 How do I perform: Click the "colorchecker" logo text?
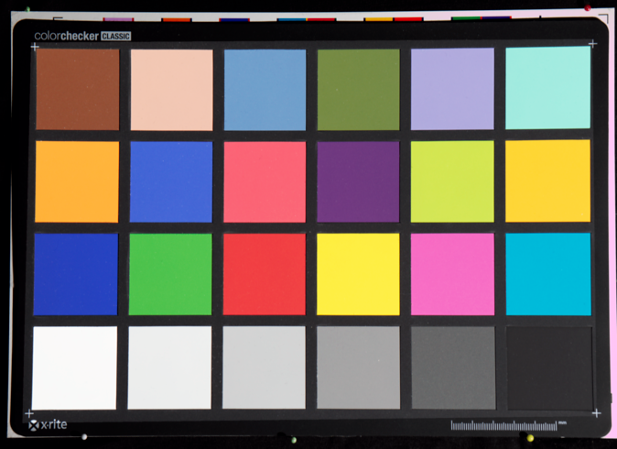click(66, 37)
